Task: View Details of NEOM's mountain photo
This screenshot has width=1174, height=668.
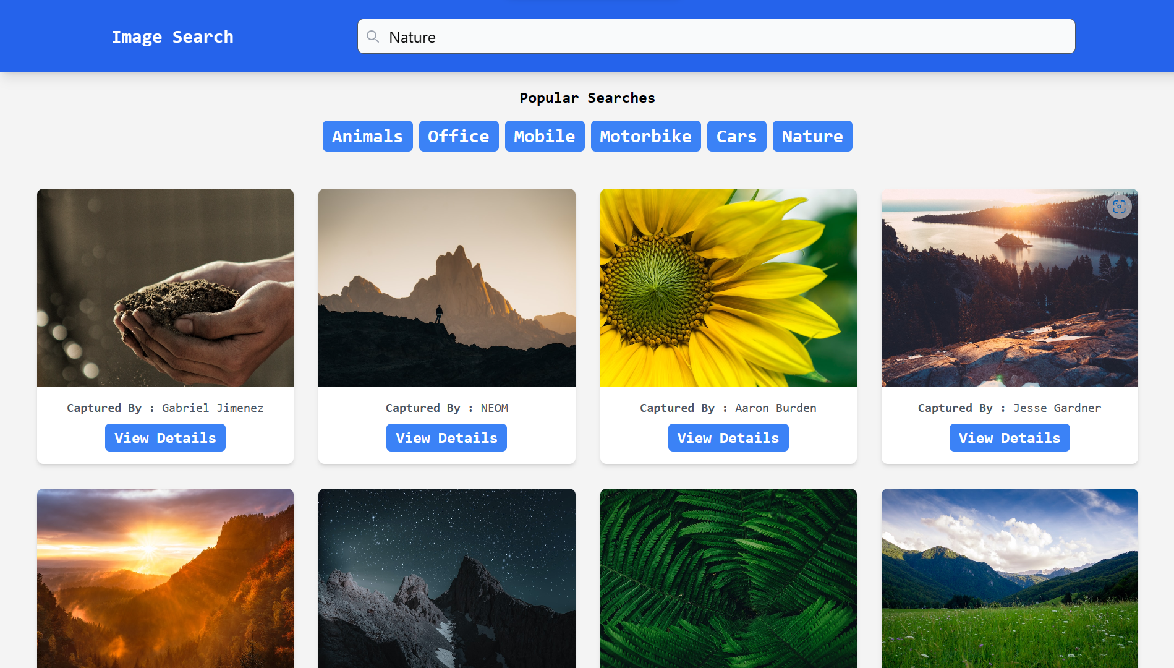Action: click(x=446, y=437)
